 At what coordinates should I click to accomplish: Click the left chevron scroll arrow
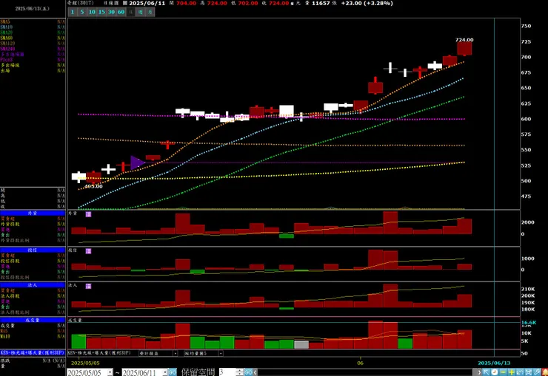(x=255, y=372)
